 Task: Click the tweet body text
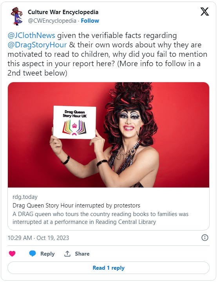(x=107, y=54)
